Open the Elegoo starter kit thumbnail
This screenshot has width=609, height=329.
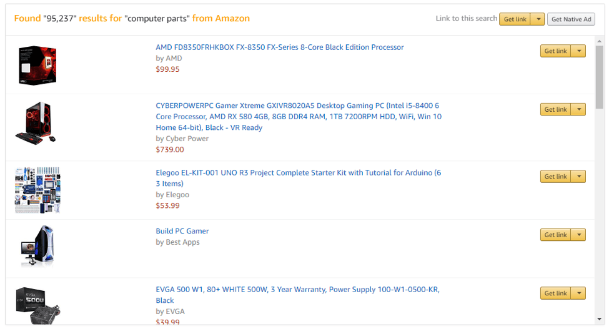(37, 190)
